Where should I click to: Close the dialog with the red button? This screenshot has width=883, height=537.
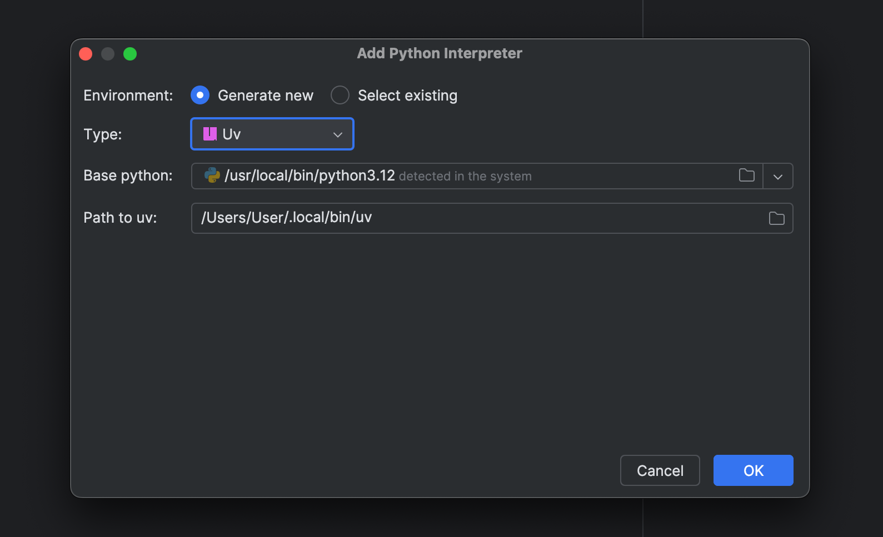pos(86,54)
